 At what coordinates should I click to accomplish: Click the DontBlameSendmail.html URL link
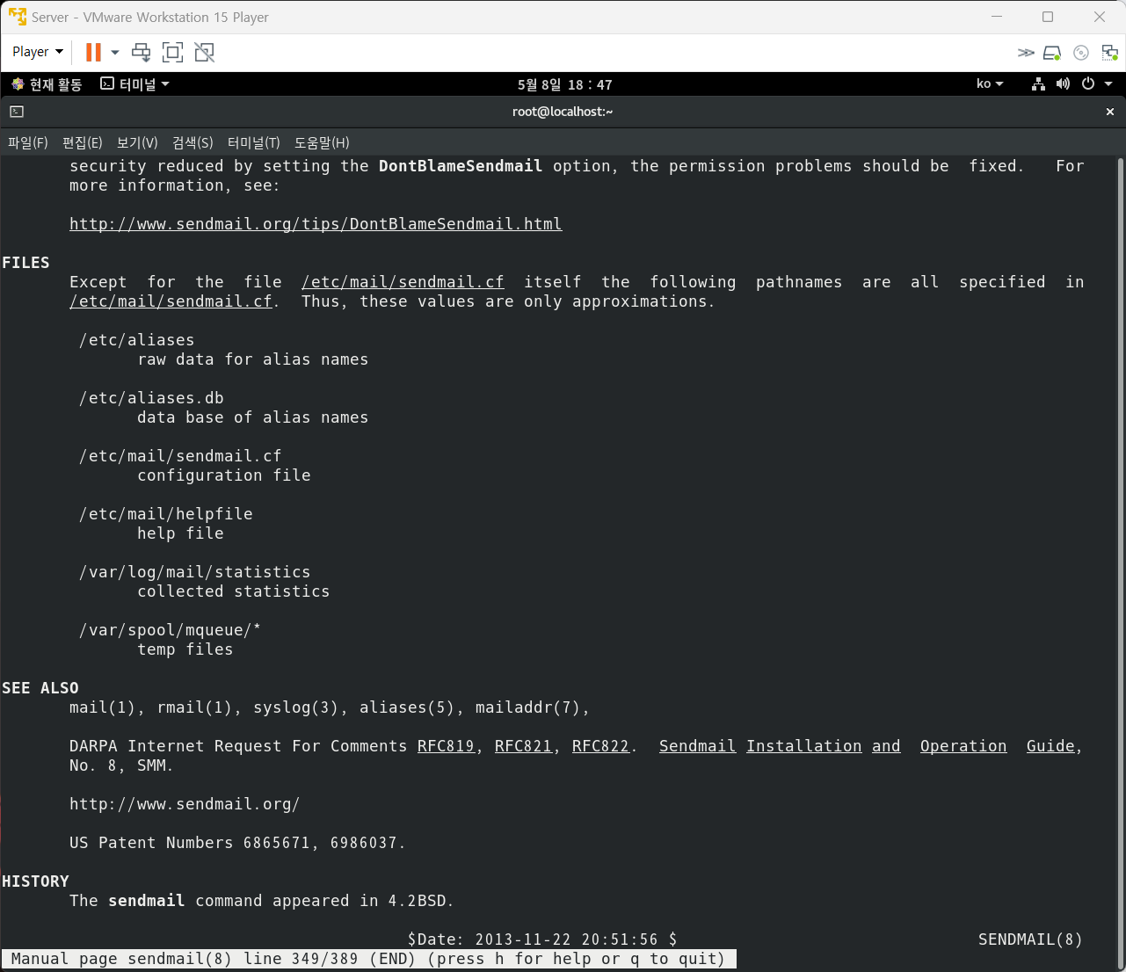[x=316, y=224]
